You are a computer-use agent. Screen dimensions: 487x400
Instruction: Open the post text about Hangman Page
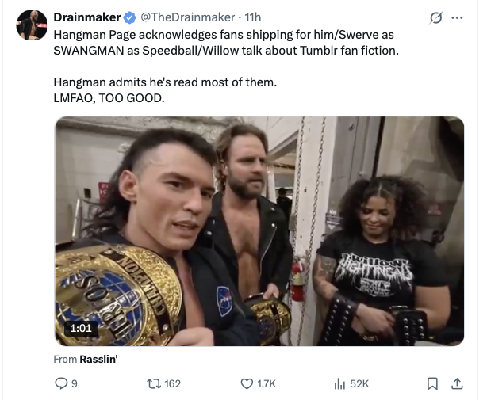click(x=226, y=67)
